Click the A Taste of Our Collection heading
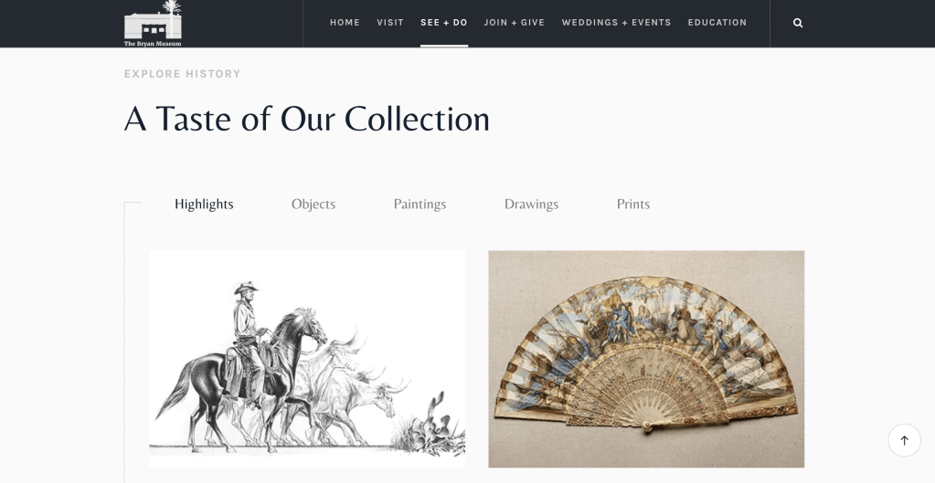The height and width of the screenshot is (483, 935). (306, 119)
